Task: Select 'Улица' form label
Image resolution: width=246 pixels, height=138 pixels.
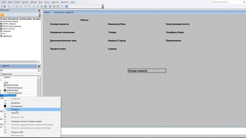Action: [112, 32]
